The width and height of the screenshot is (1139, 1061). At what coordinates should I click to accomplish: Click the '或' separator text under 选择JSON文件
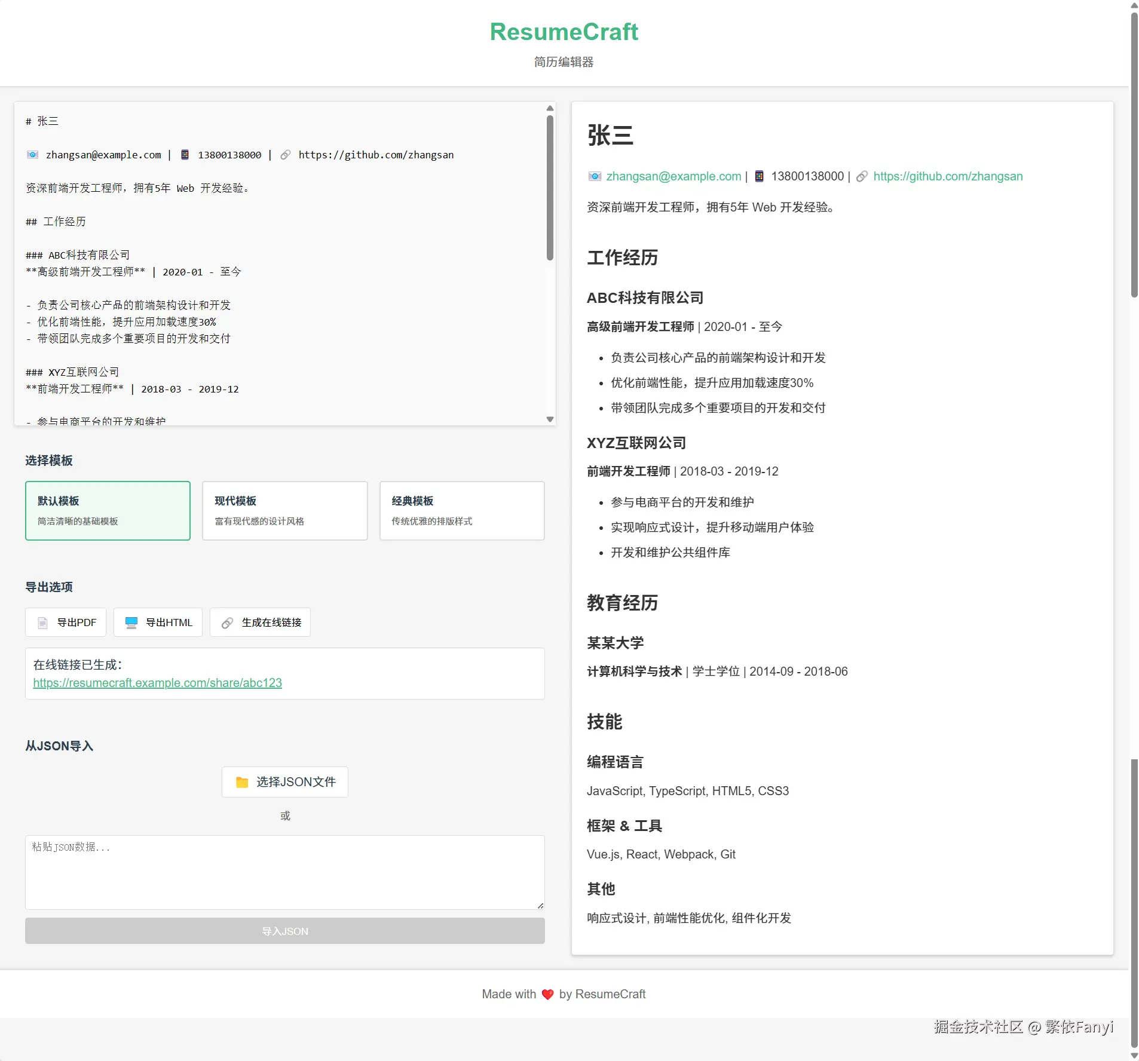(285, 816)
